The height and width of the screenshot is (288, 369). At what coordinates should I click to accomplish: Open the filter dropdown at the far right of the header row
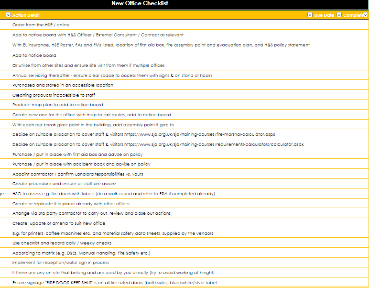tap(365, 15)
